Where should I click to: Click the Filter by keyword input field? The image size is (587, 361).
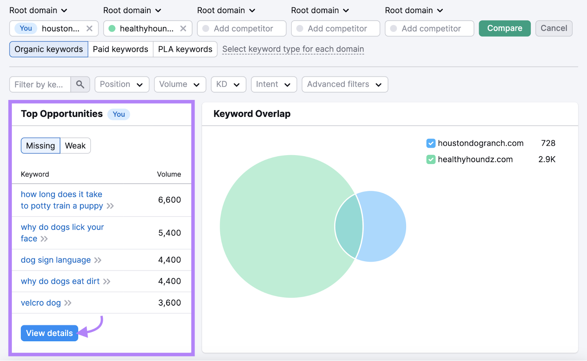pos(40,84)
